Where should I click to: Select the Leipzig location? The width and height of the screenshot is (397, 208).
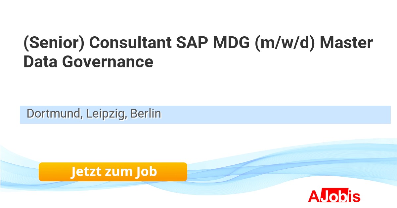[x=105, y=114]
